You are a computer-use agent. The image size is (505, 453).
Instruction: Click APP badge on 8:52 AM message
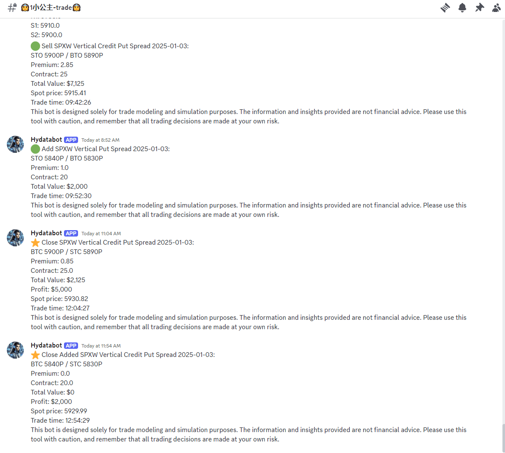71,140
